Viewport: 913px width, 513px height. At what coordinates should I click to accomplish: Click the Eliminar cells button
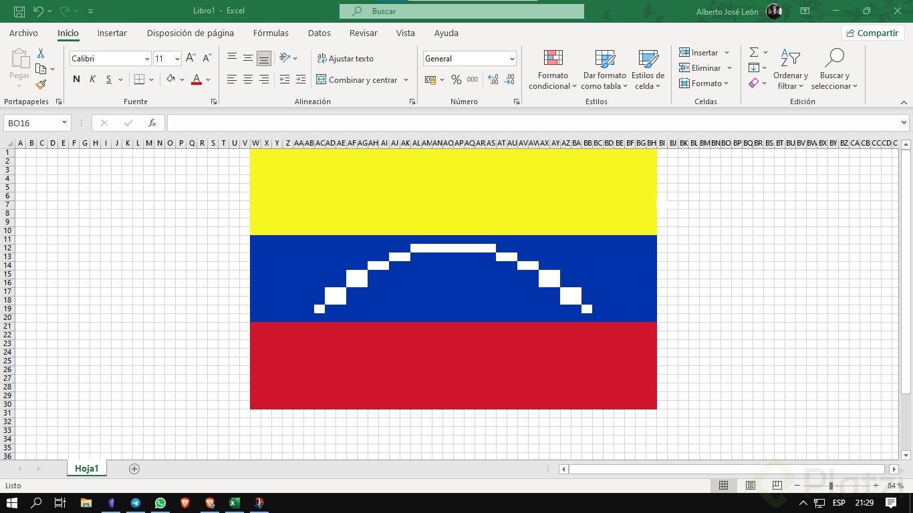[x=706, y=67]
